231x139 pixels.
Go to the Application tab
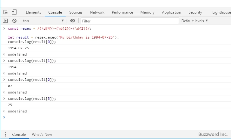[171, 12]
